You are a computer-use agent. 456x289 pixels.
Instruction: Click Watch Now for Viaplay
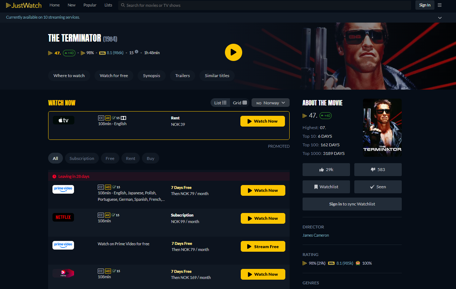(x=263, y=274)
